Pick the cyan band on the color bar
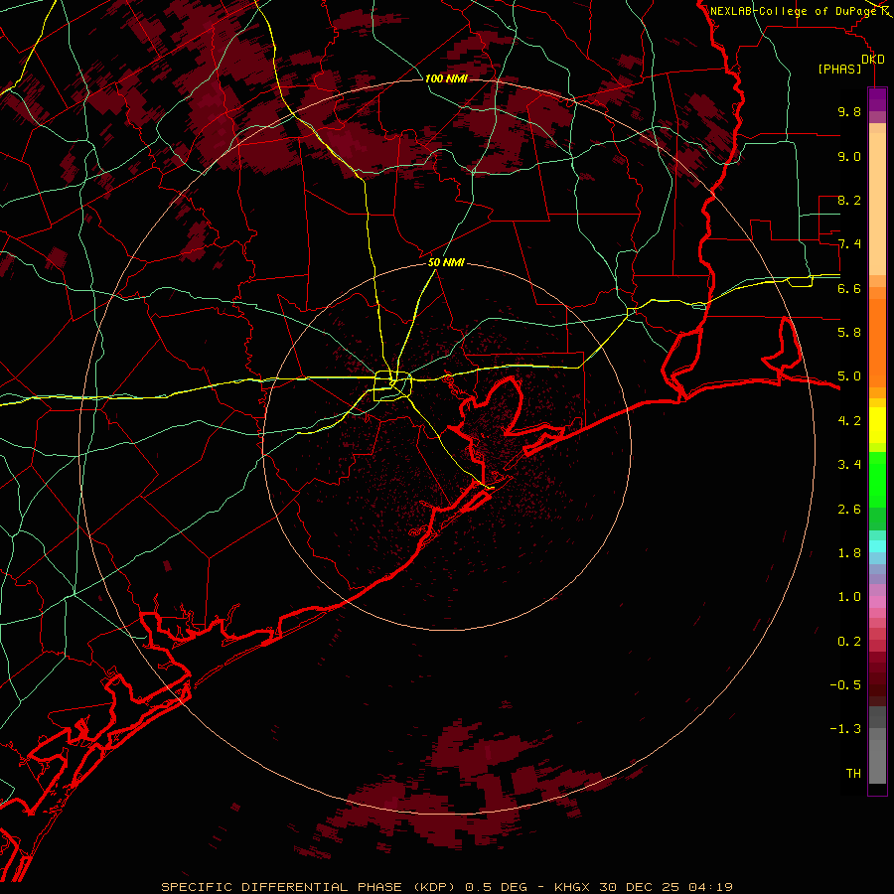 pos(877,546)
